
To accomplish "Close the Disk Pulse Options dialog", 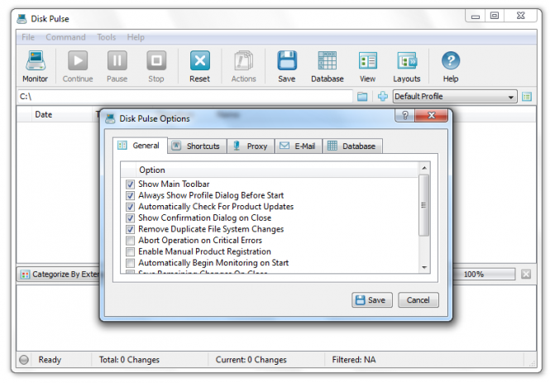I will tap(432, 115).
